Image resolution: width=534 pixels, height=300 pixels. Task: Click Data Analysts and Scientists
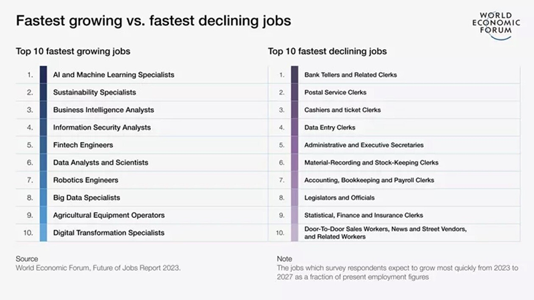pyautogui.click(x=100, y=163)
